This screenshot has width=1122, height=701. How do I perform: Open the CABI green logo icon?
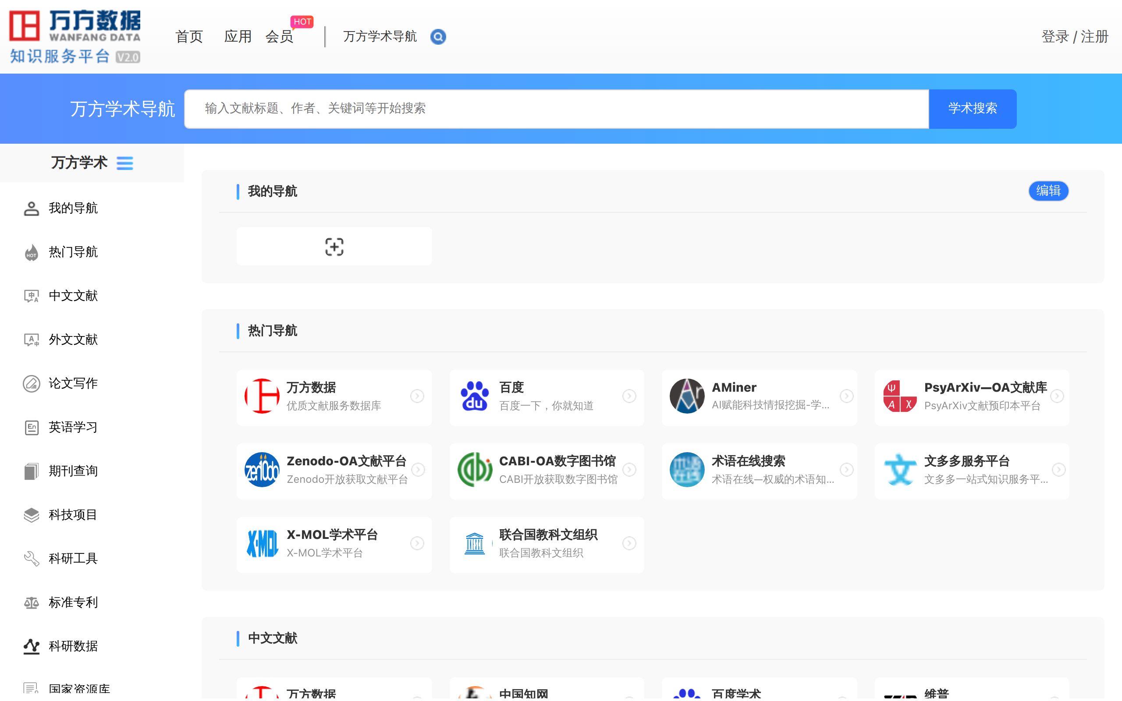(x=474, y=470)
